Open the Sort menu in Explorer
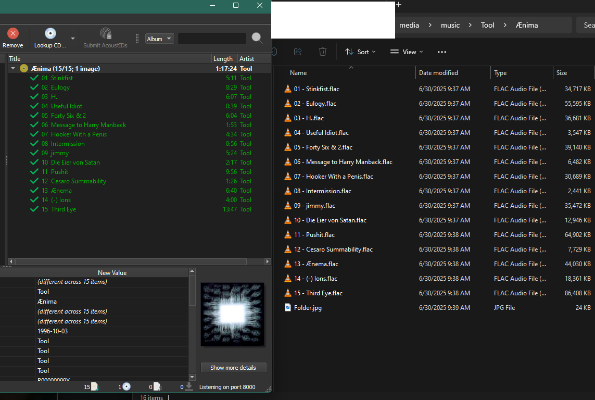The width and height of the screenshot is (595, 400). (x=360, y=52)
